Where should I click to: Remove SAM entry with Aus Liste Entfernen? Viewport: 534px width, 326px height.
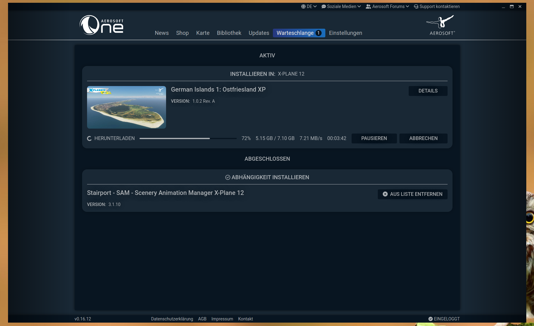click(412, 194)
